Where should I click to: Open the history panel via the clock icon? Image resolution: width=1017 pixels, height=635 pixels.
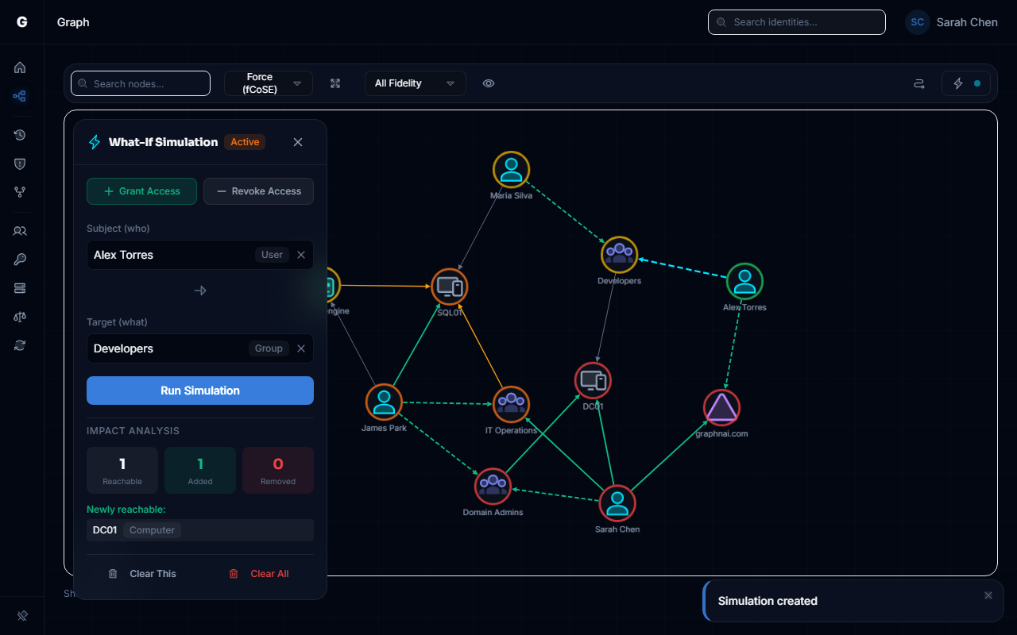[x=20, y=135]
